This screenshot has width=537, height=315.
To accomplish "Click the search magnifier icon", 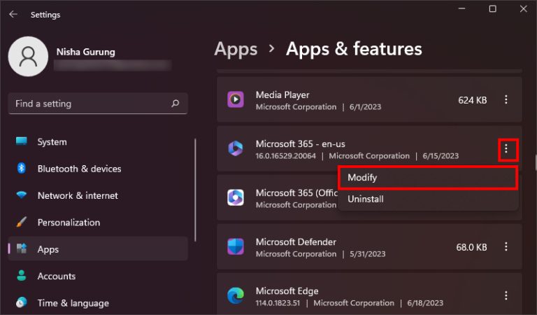I will coord(175,104).
